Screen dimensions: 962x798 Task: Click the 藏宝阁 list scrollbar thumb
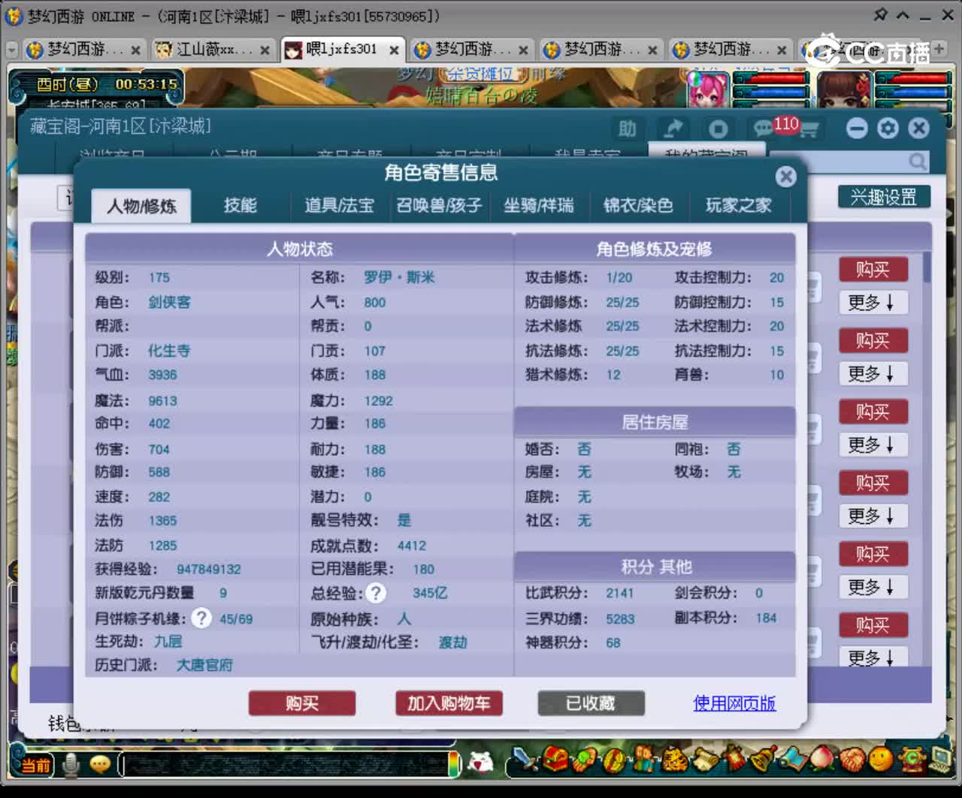927,268
